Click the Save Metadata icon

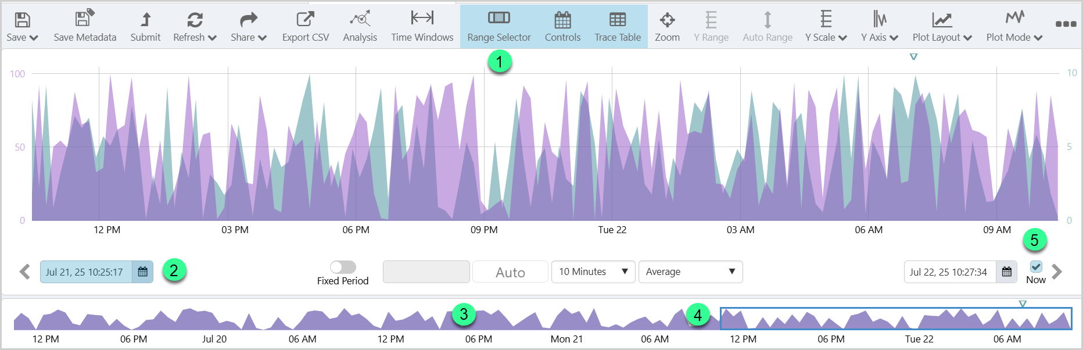84,19
